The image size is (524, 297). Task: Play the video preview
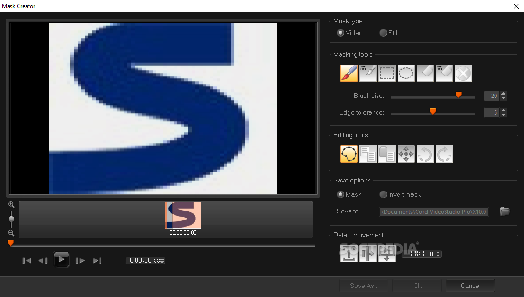tap(61, 259)
